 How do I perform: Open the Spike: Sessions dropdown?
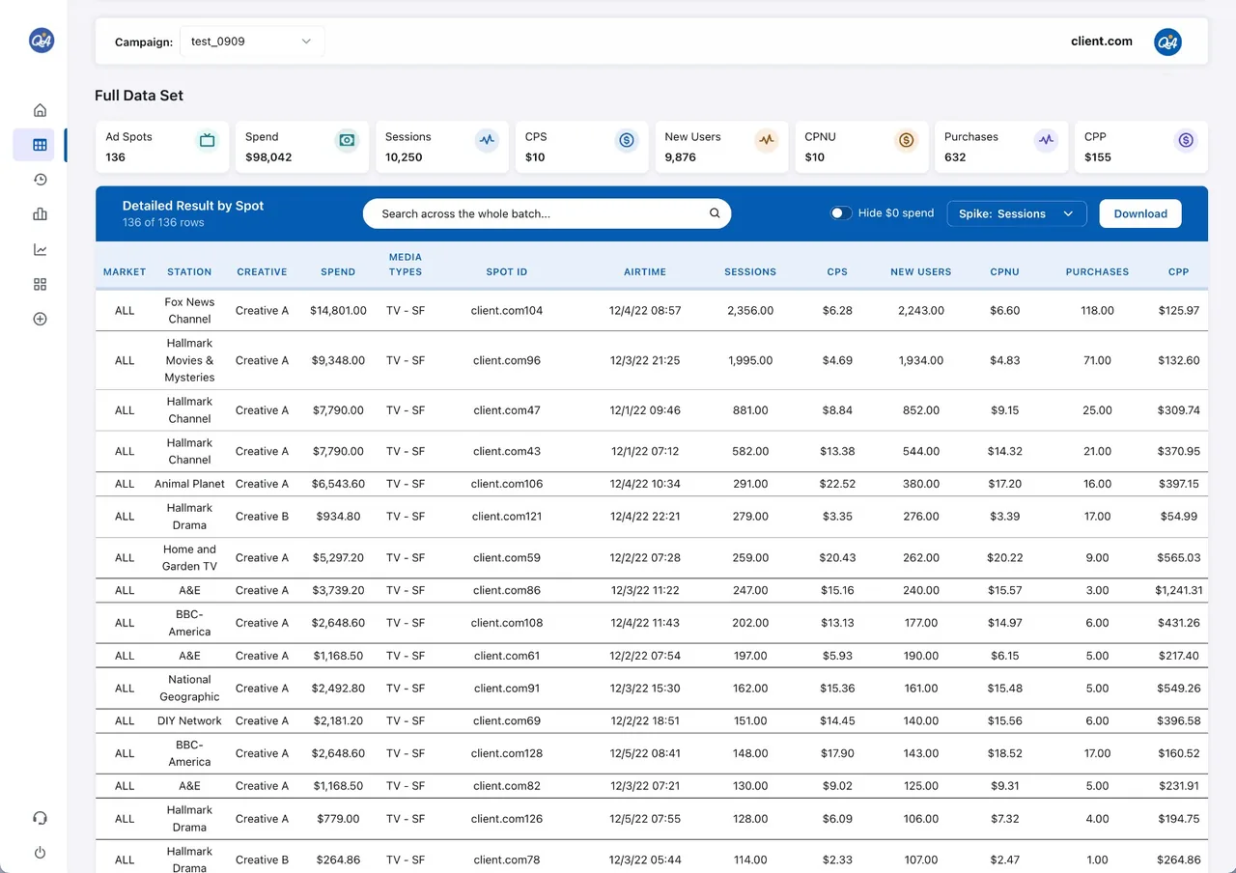pyautogui.click(x=1017, y=213)
